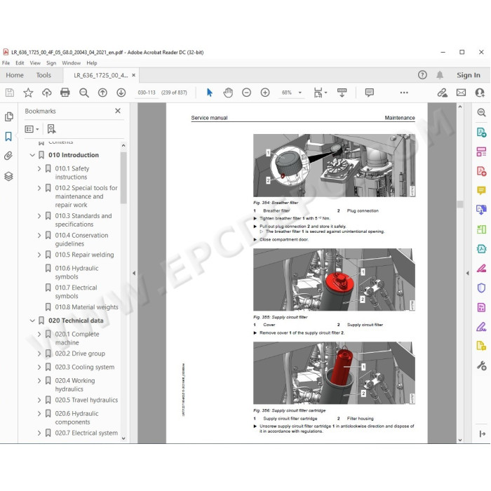Show more tools ellipsis
Viewport: 491px width, 491px height.
click(404, 93)
